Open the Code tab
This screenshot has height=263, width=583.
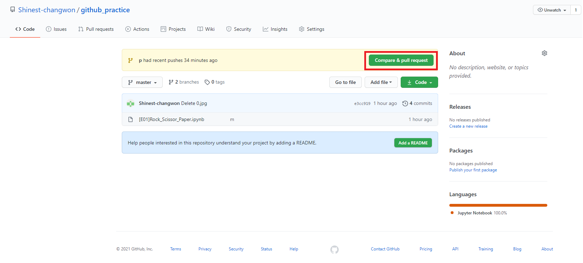[x=25, y=29]
